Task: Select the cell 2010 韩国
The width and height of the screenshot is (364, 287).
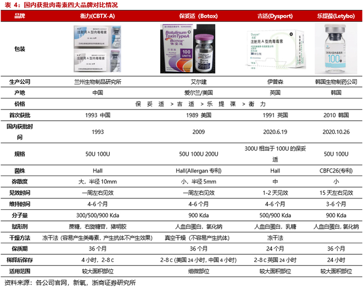Action: (x=336, y=115)
